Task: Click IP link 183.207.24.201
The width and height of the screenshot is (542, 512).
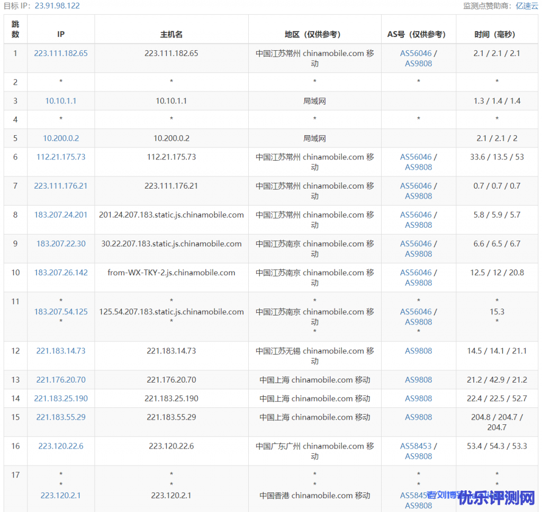Action: (61, 215)
